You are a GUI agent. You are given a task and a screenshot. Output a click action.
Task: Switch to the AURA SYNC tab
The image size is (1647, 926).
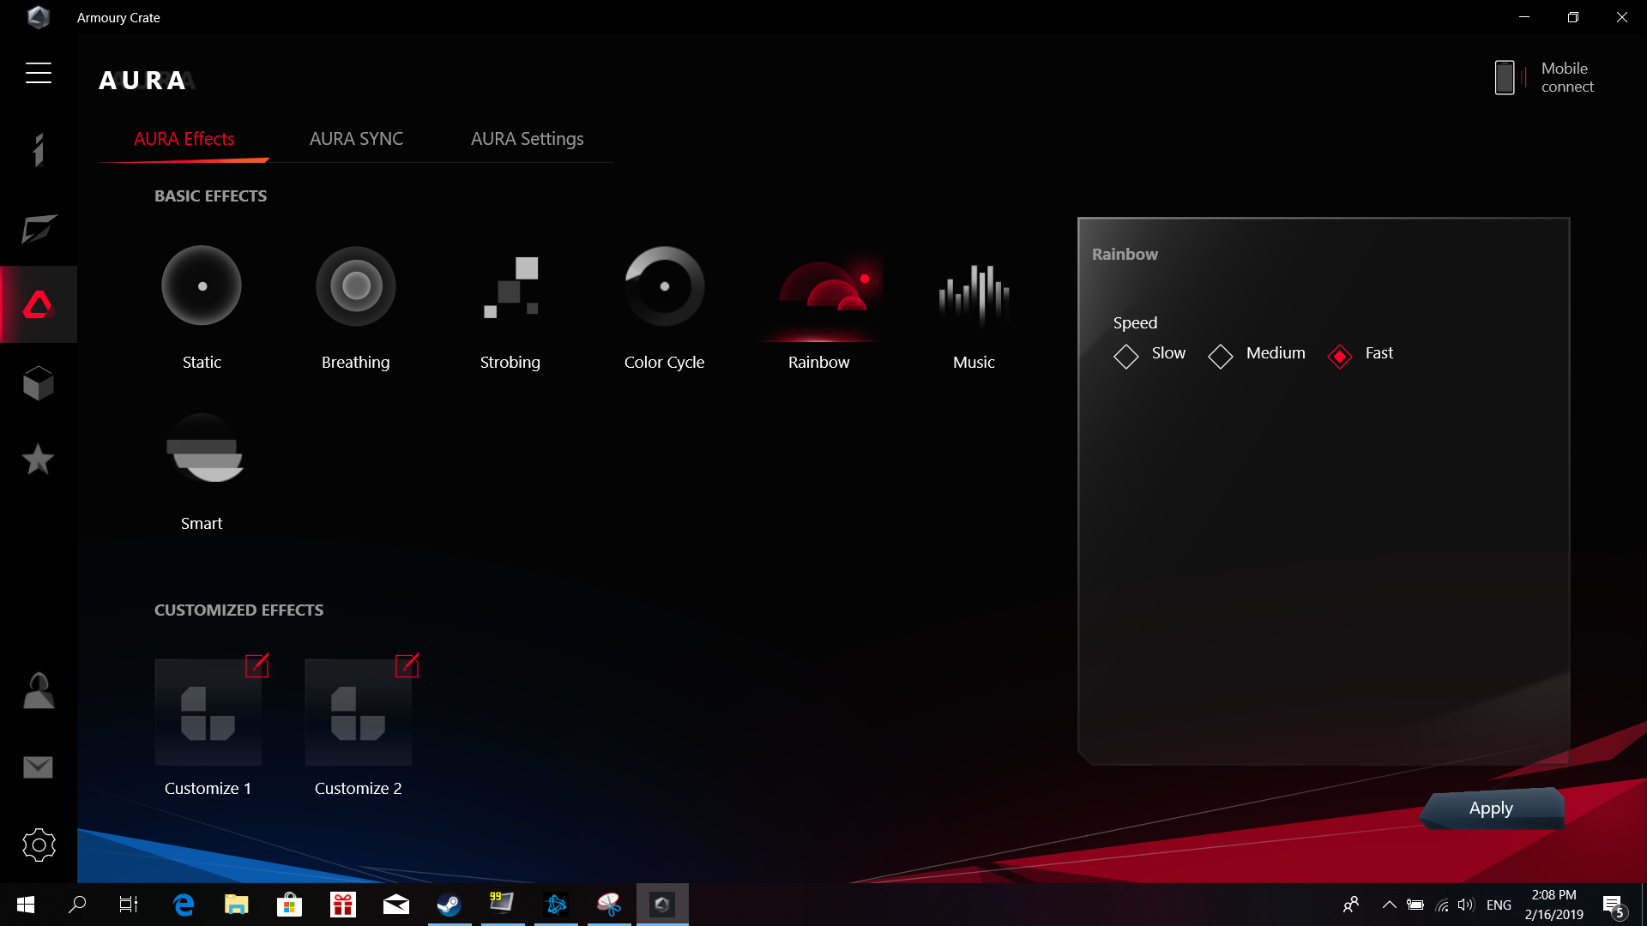(356, 139)
